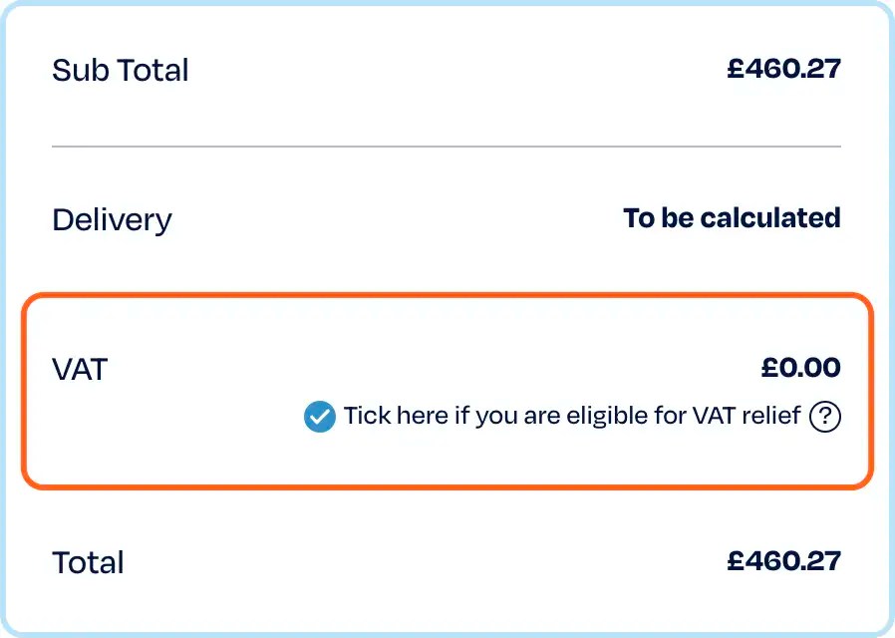Click the £460.27 total amount
This screenshot has width=895, height=638.
pyautogui.click(x=783, y=561)
